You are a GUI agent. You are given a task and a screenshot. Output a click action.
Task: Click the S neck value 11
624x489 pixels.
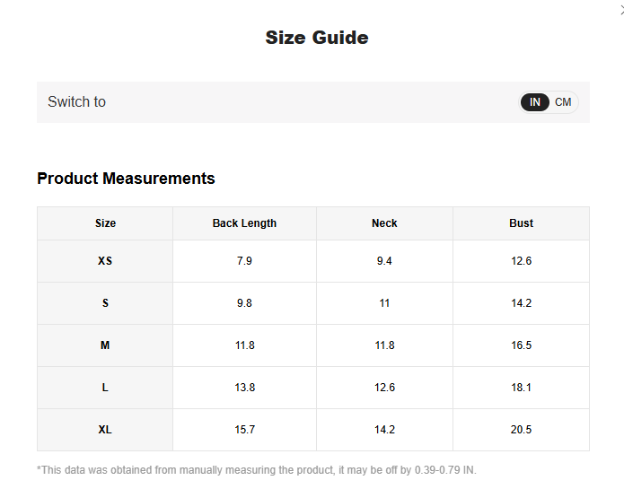pos(384,303)
